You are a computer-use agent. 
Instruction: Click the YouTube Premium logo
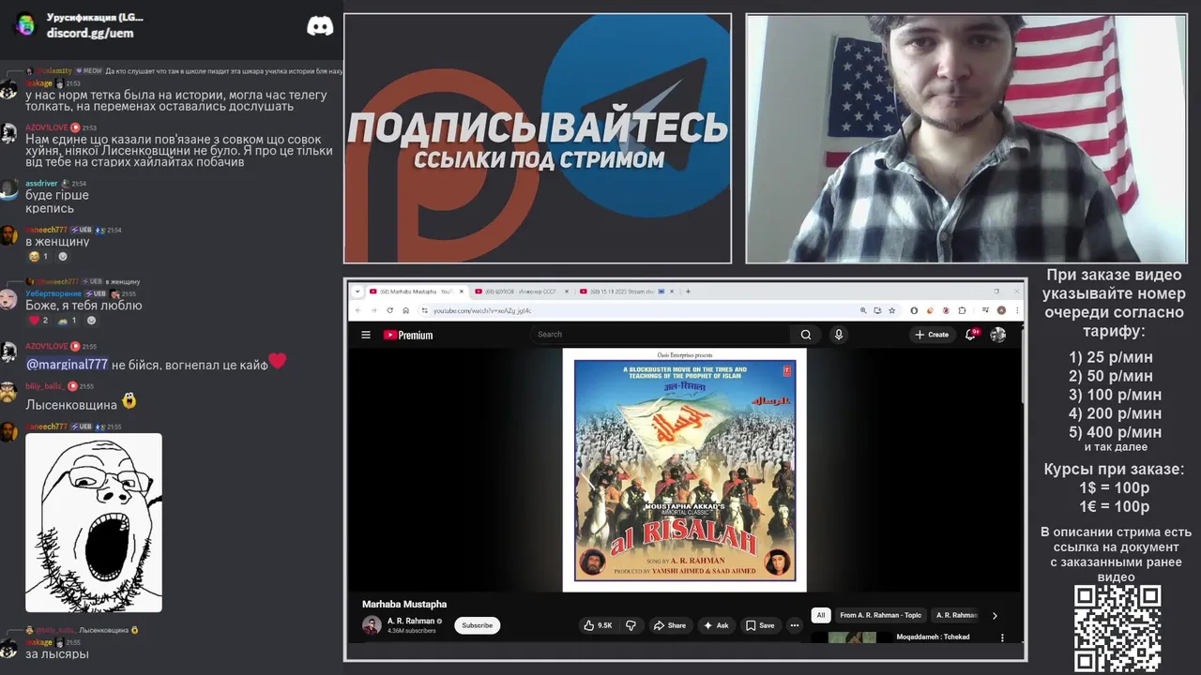click(x=408, y=335)
